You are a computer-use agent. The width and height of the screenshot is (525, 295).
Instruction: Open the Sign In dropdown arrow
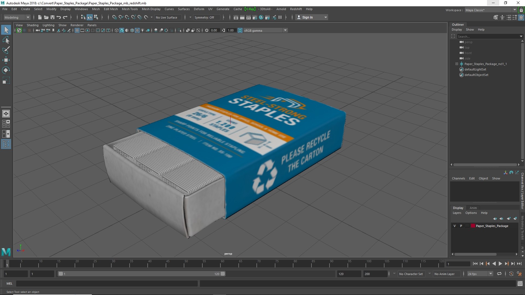point(326,17)
